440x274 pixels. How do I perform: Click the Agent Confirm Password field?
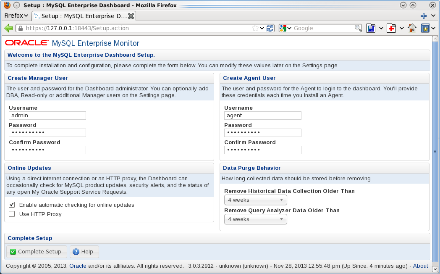pos(263,150)
